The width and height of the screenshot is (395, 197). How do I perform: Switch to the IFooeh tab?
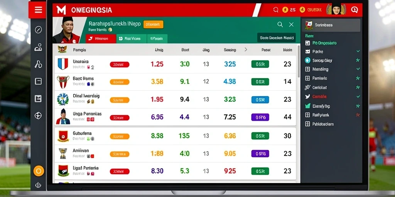(157, 39)
